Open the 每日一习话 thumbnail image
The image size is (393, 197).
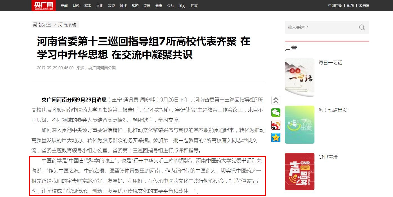[300, 78]
